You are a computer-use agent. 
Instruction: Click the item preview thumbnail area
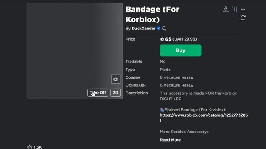74,51
